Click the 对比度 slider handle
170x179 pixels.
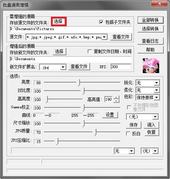[83, 91]
